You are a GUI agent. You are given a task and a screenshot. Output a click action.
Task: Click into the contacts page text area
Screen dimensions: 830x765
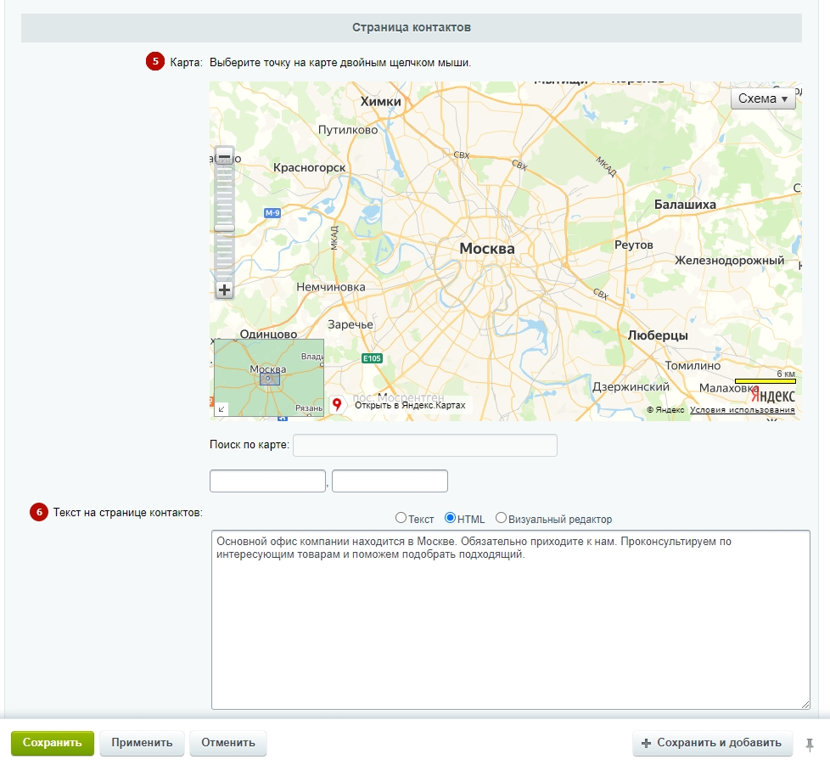coord(510,620)
